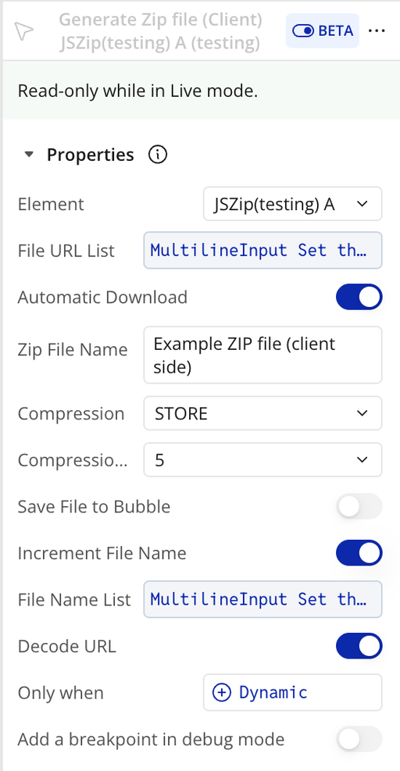400x771 pixels.
Task: Open the three-dots options menu
Action: tap(377, 31)
